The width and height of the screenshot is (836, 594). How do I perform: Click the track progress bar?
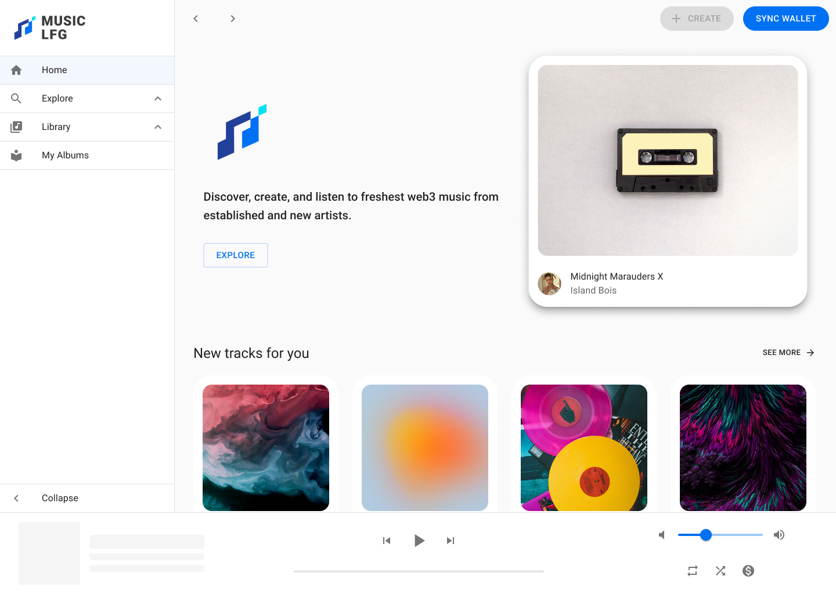[x=419, y=571]
